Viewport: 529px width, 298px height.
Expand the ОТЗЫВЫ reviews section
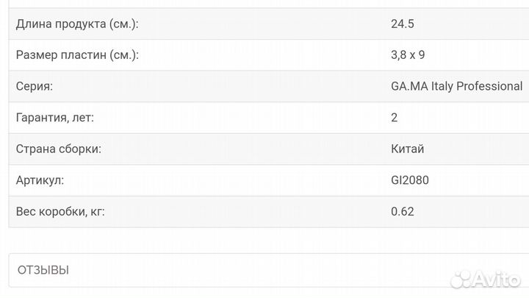(x=43, y=271)
